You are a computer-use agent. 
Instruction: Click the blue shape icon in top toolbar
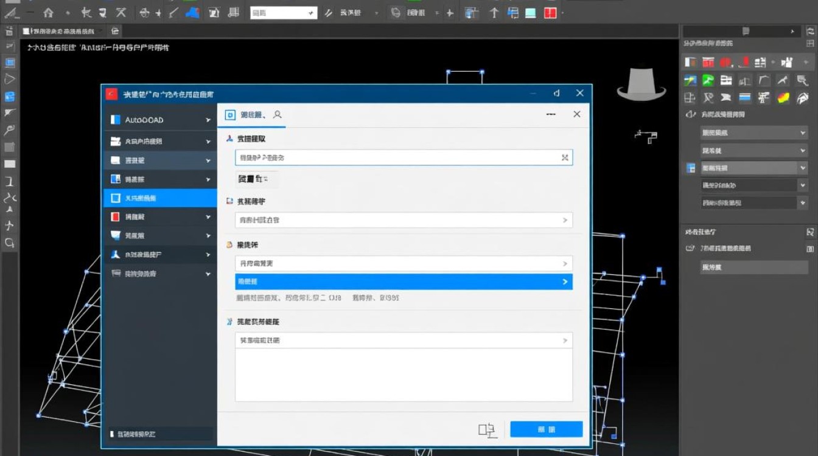coord(192,12)
